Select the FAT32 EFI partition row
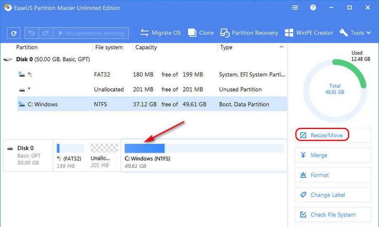The image size is (379, 227). (152, 74)
